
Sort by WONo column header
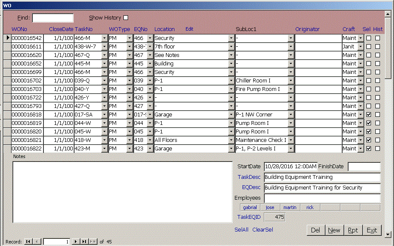(x=20, y=29)
